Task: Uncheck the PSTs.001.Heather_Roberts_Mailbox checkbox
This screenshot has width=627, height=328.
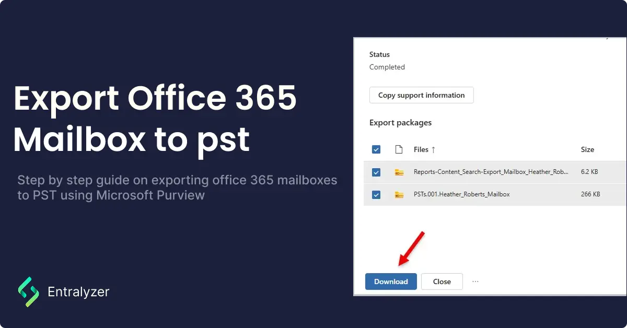Action: pyautogui.click(x=376, y=194)
